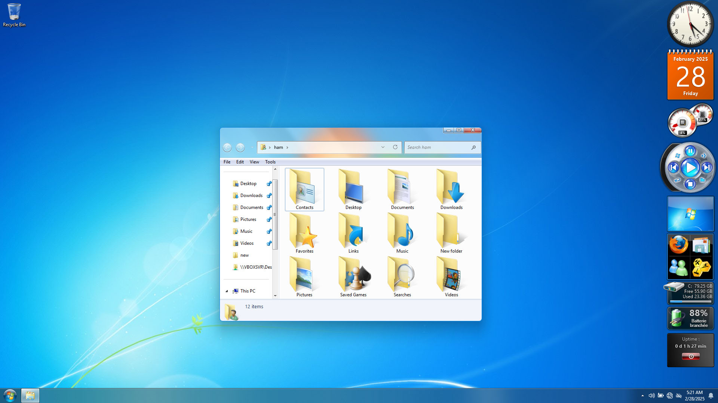Click the search magnifier icon in Explorer
The width and height of the screenshot is (718, 403).
pos(473,147)
